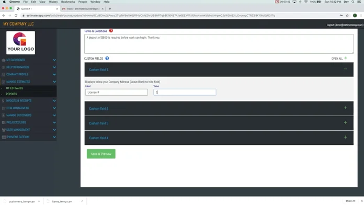Click the browser forward arrow
This screenshot has width=364, height=205.
[10, 15]
